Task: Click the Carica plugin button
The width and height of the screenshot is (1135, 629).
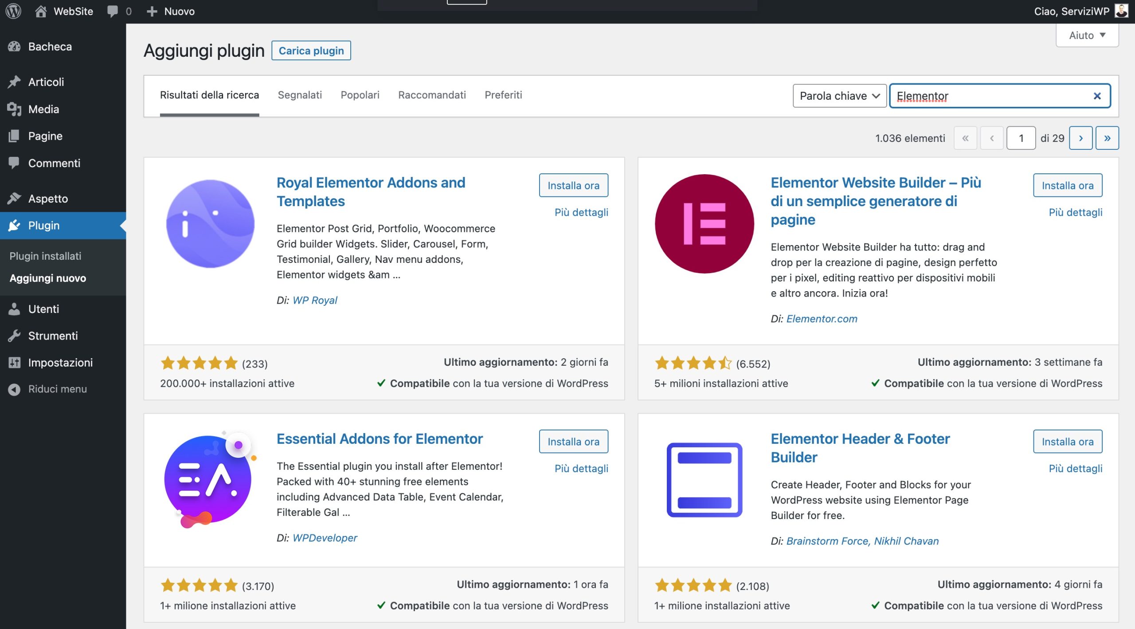Action: pos(311,51)
